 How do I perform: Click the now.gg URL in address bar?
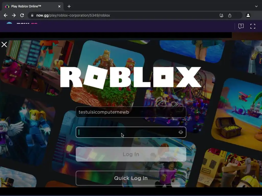tap(73, 15)
